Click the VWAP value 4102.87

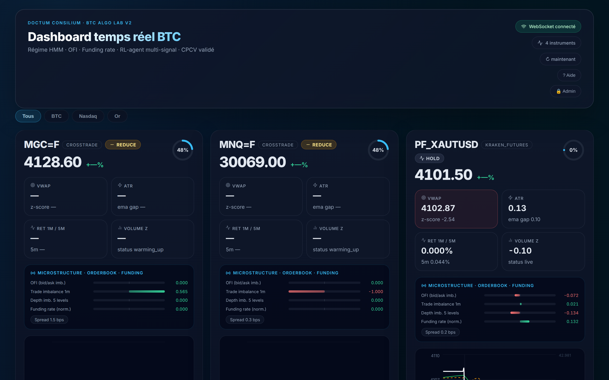pos(438,208)
